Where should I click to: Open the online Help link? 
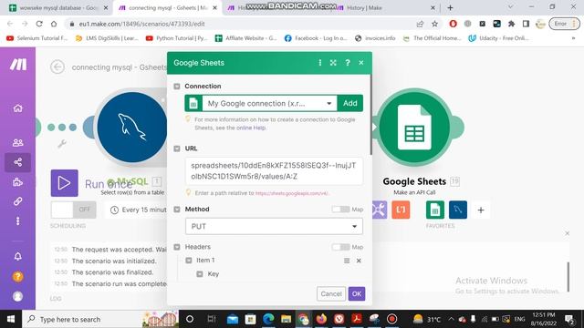(251, 128)
